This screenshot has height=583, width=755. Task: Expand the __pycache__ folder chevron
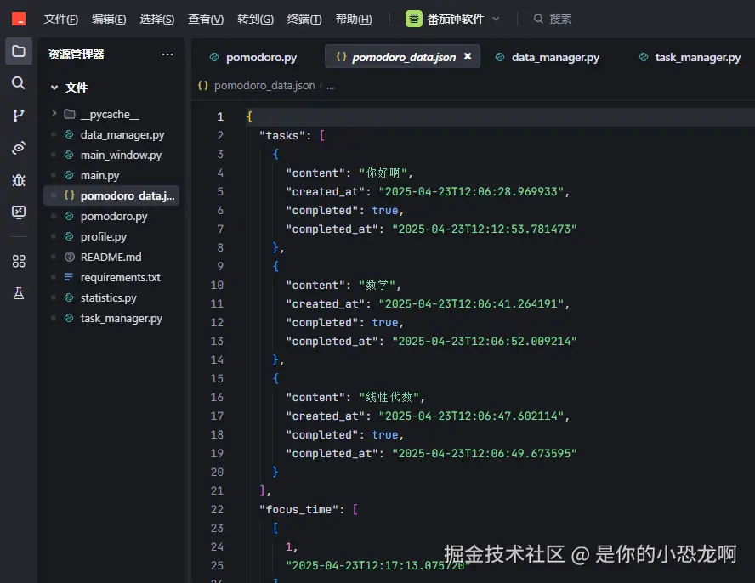click(54, 114)
